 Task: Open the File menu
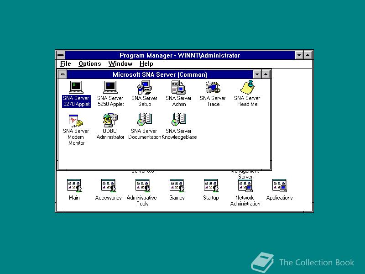[65, 64]
